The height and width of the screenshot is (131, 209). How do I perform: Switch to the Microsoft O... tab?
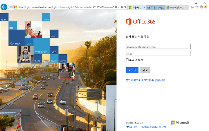click(175, 8)
